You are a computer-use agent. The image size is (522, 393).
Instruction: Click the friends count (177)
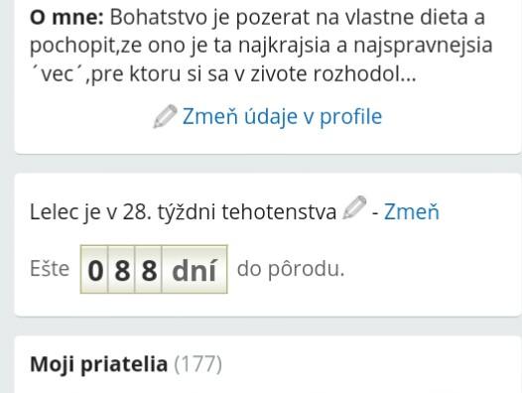point(197,364)
